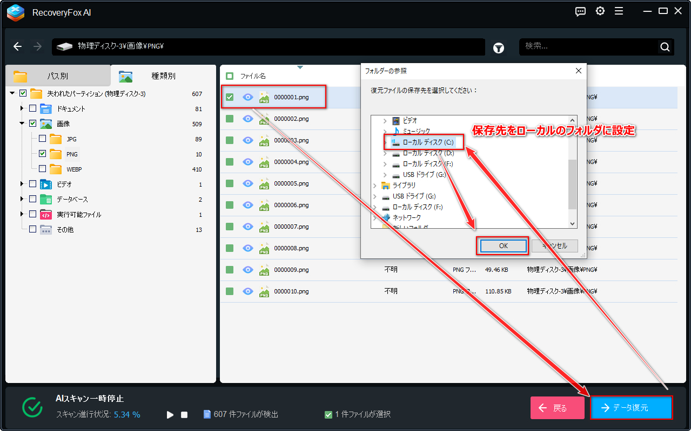Toggle the select-all ファイル名 header checkbox
Image resolution: width=691 pixels, height=431 pixels.
pyautogui.click(x=230, y=76)
